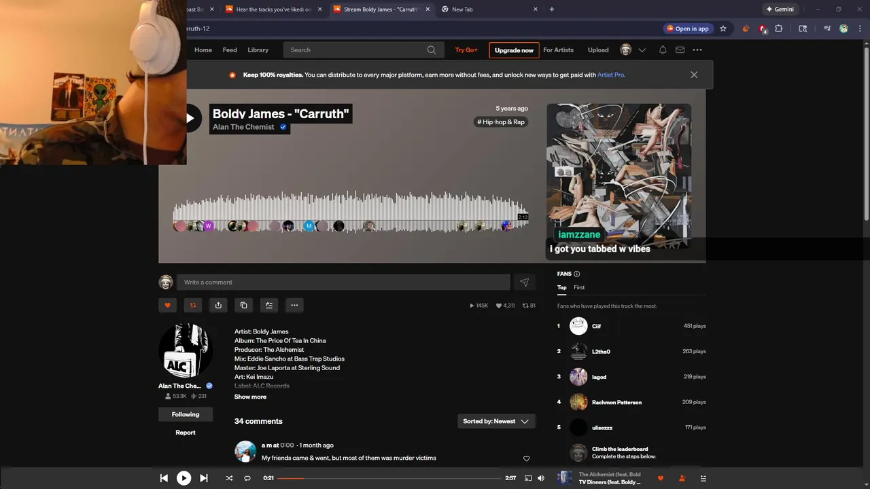Open the more options ellipsis under the track

point(294,305)
